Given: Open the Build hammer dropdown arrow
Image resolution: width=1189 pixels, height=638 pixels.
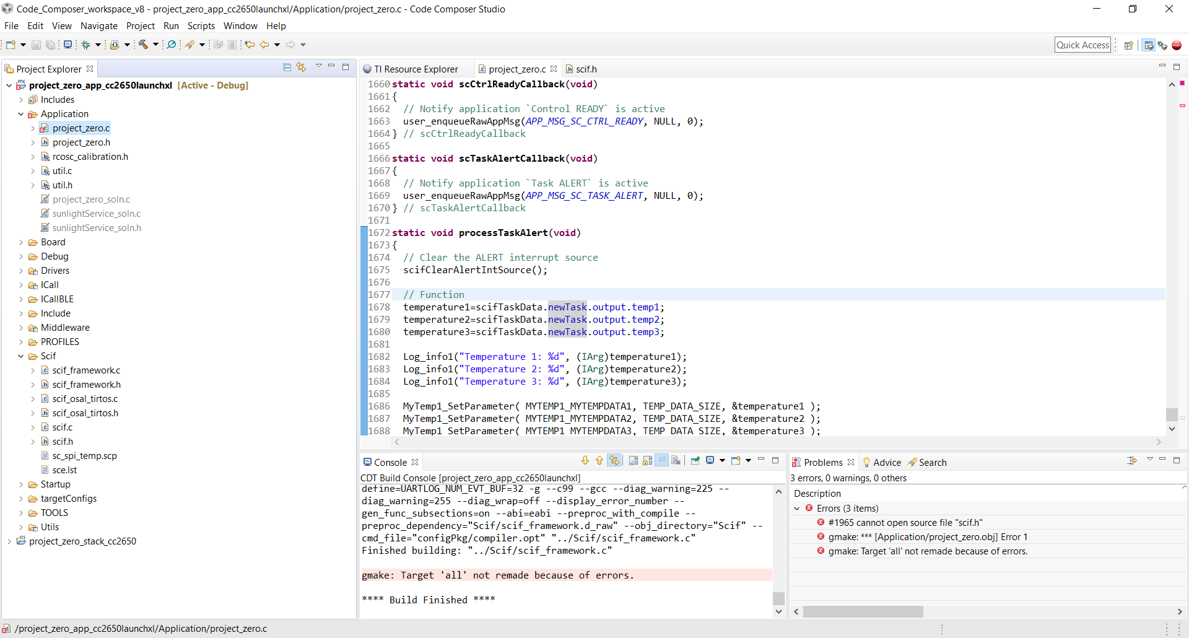Looking at the screenshot, I should click(155, 45).
